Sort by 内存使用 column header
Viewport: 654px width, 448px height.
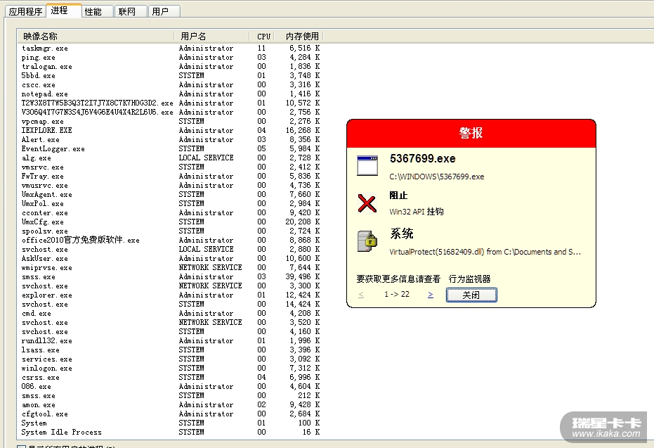[x=299, y=37]
